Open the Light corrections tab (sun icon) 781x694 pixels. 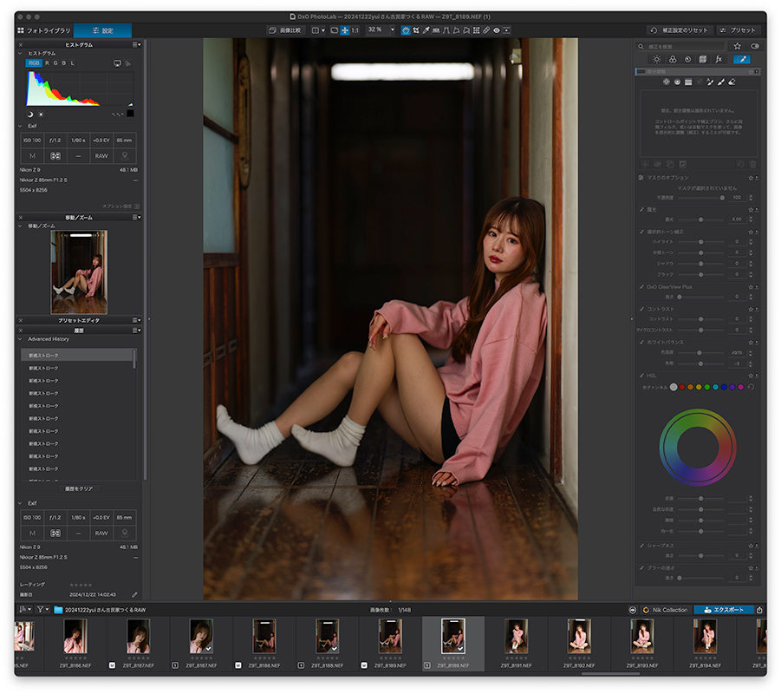point(657,59)
